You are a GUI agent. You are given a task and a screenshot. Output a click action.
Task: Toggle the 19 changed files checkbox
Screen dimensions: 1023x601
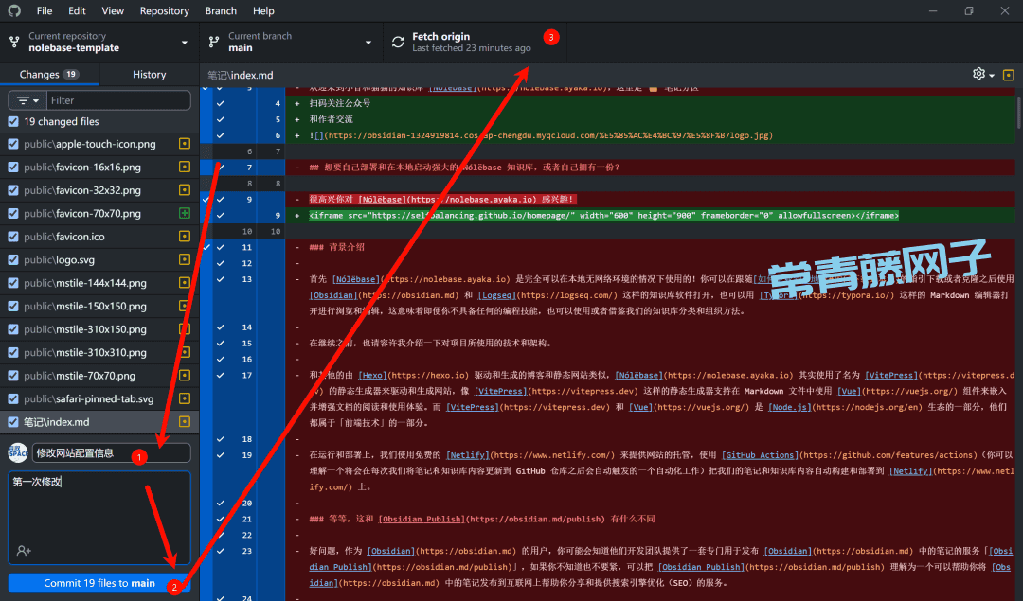coord(13,121)
